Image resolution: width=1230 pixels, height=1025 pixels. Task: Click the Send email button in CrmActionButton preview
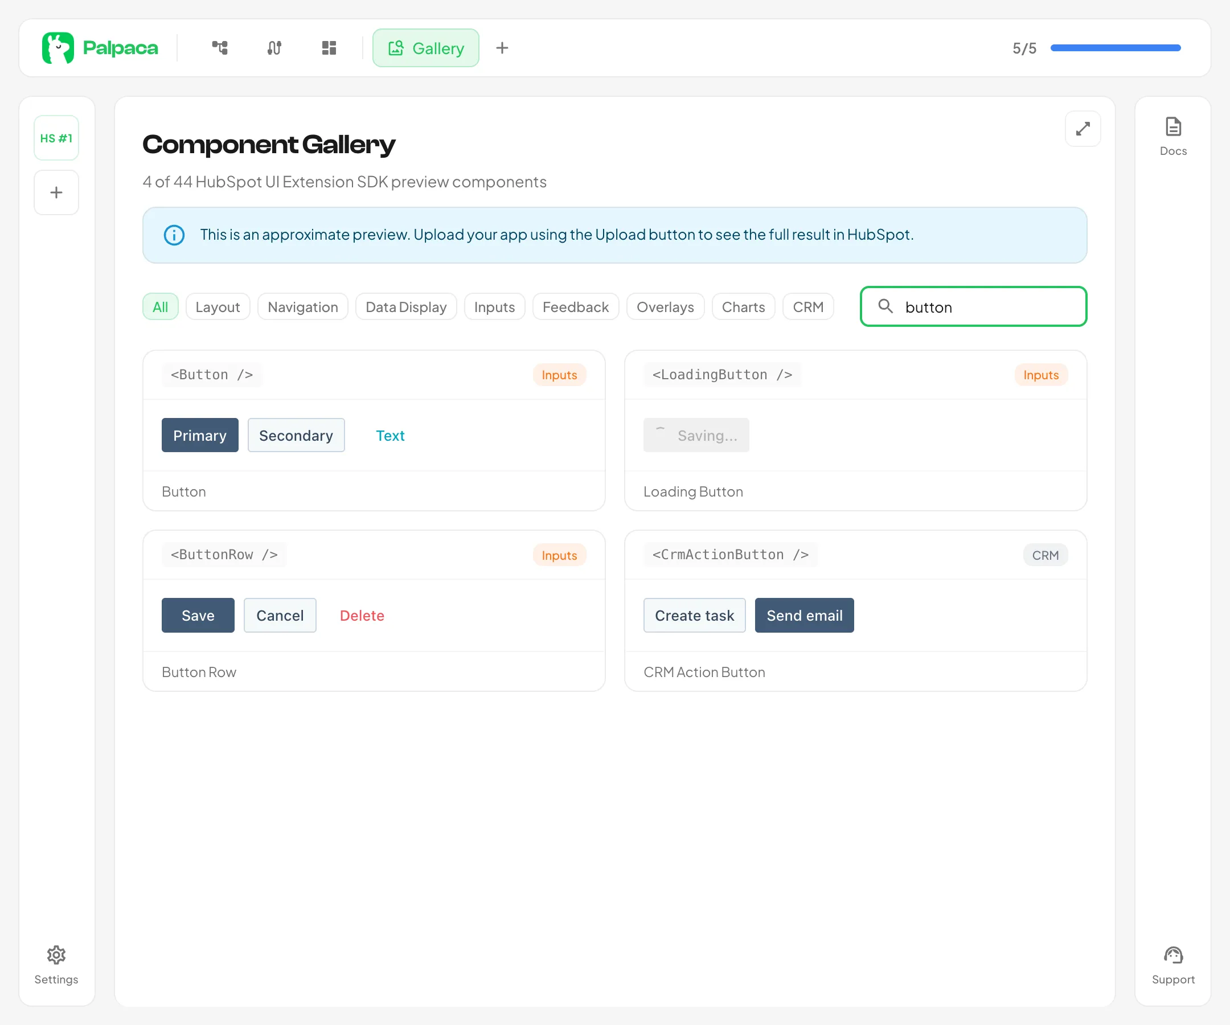(804, 615)
